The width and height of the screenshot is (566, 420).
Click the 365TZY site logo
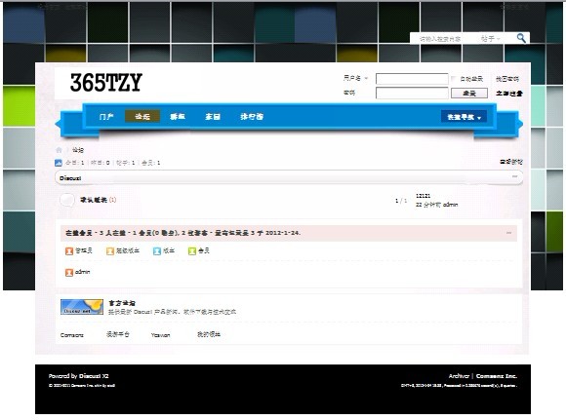[x=106, y=82]
